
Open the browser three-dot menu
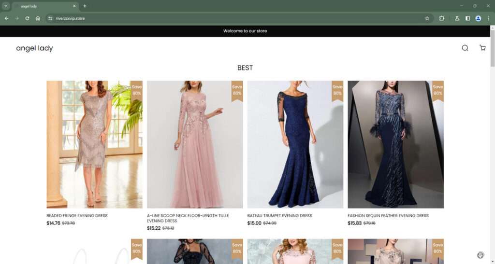pos(488,18)
